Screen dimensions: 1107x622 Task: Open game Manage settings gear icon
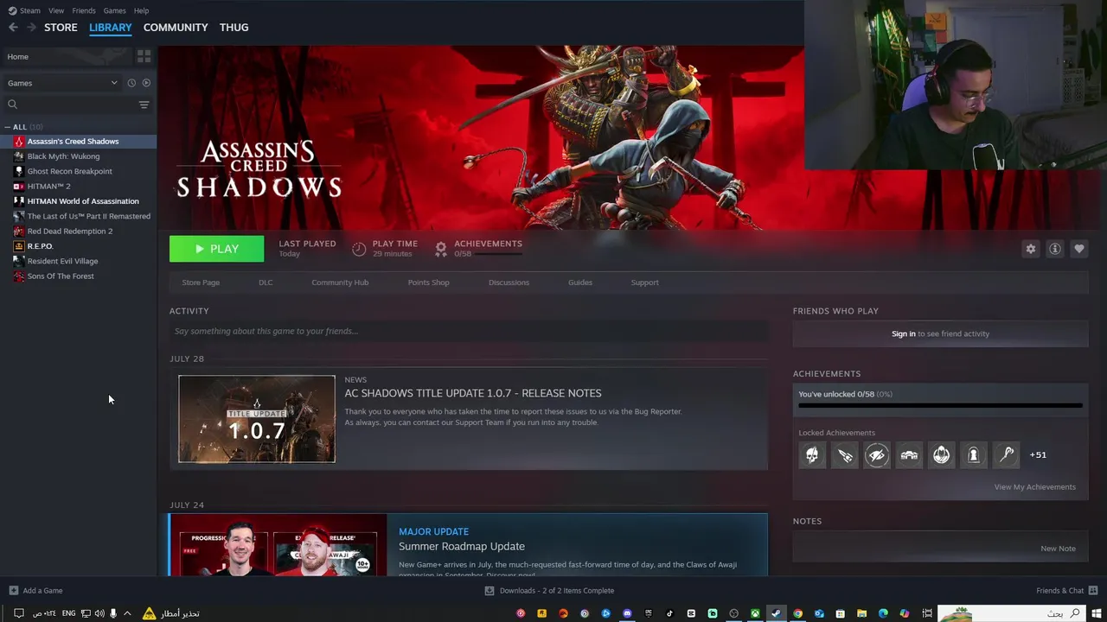click(x=1030, y=249)
